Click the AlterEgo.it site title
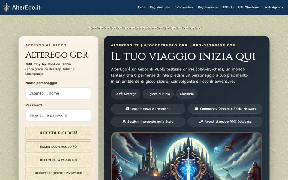This screenshot has height=180, width=288. (26, 7)
